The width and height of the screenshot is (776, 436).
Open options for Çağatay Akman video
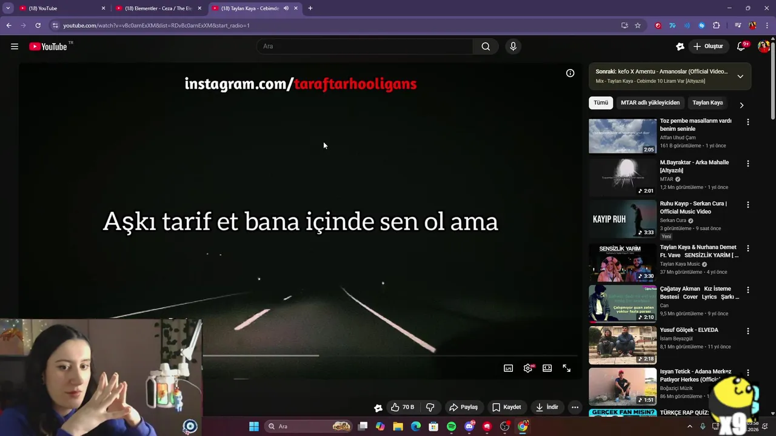(748, 290)
